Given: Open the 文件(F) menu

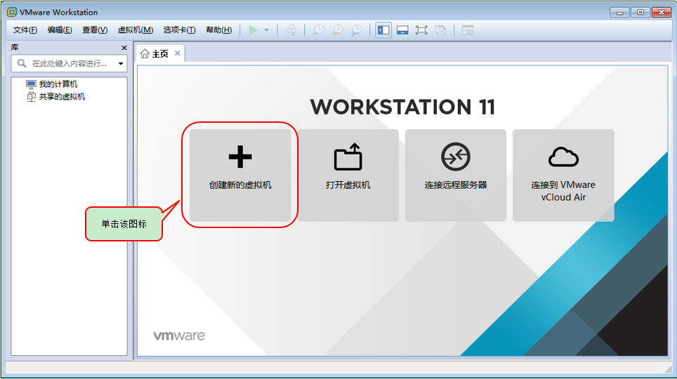Looking at the screenshot, I should point(25,29).
